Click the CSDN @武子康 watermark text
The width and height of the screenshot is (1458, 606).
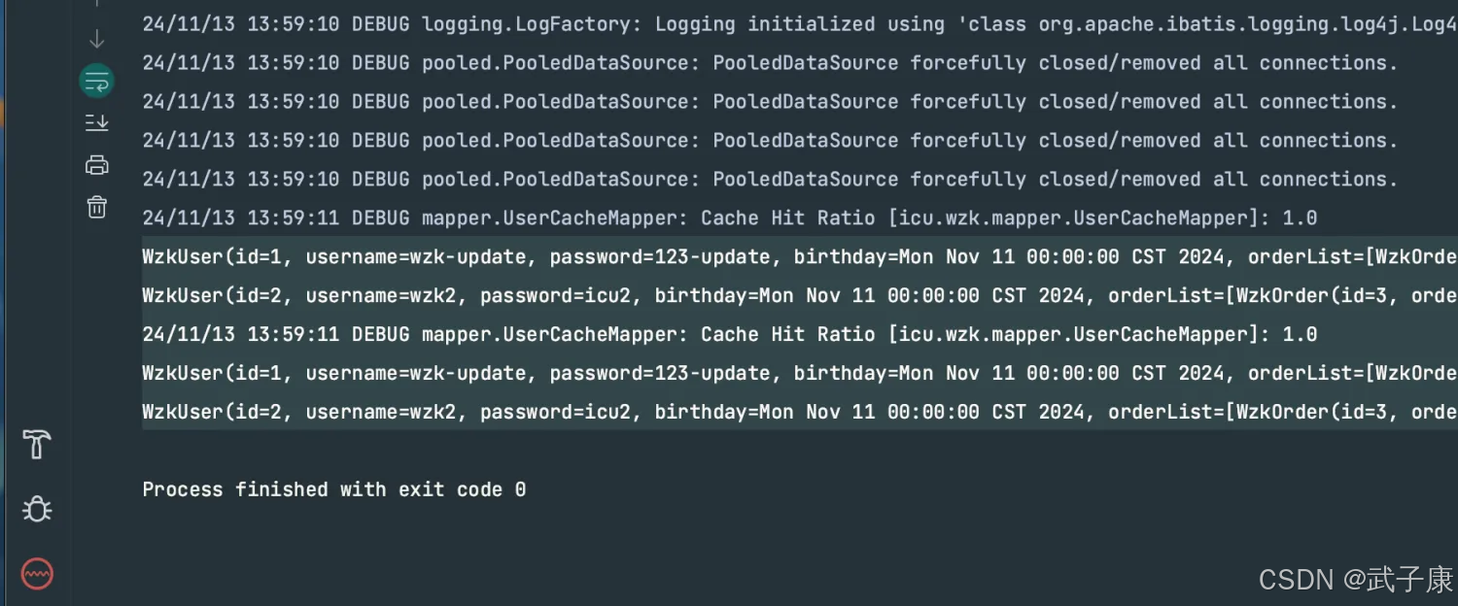pos(1356,580)
